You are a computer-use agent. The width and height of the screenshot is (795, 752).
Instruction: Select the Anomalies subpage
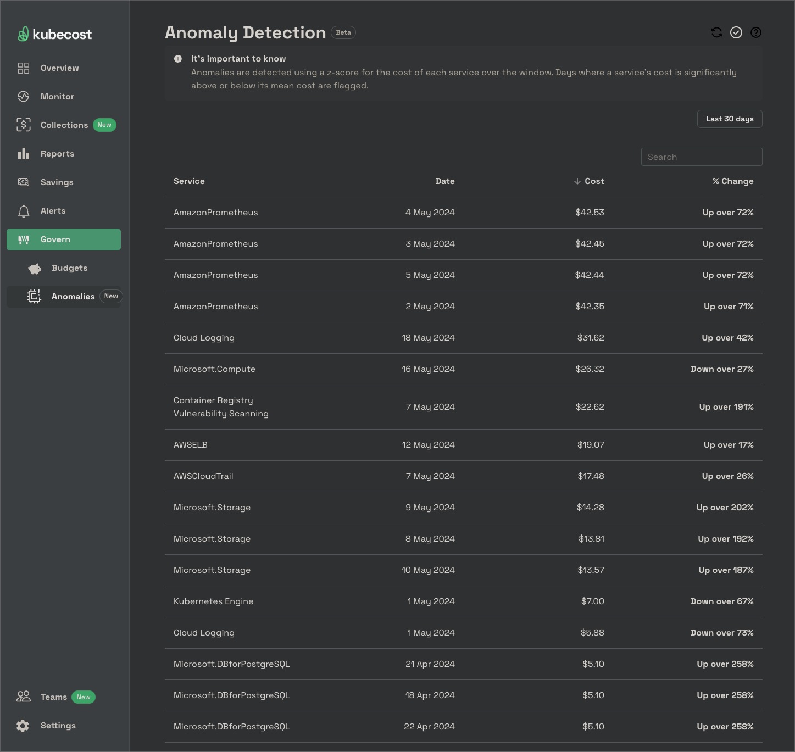pos(64,297)
